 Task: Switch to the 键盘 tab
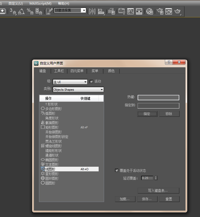coord(43,71)
